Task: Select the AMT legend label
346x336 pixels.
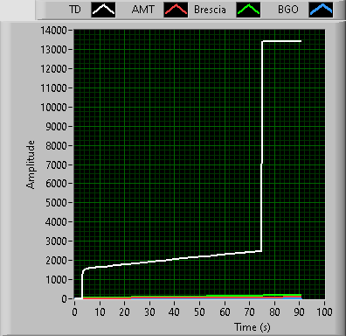Action: (142, 10)
